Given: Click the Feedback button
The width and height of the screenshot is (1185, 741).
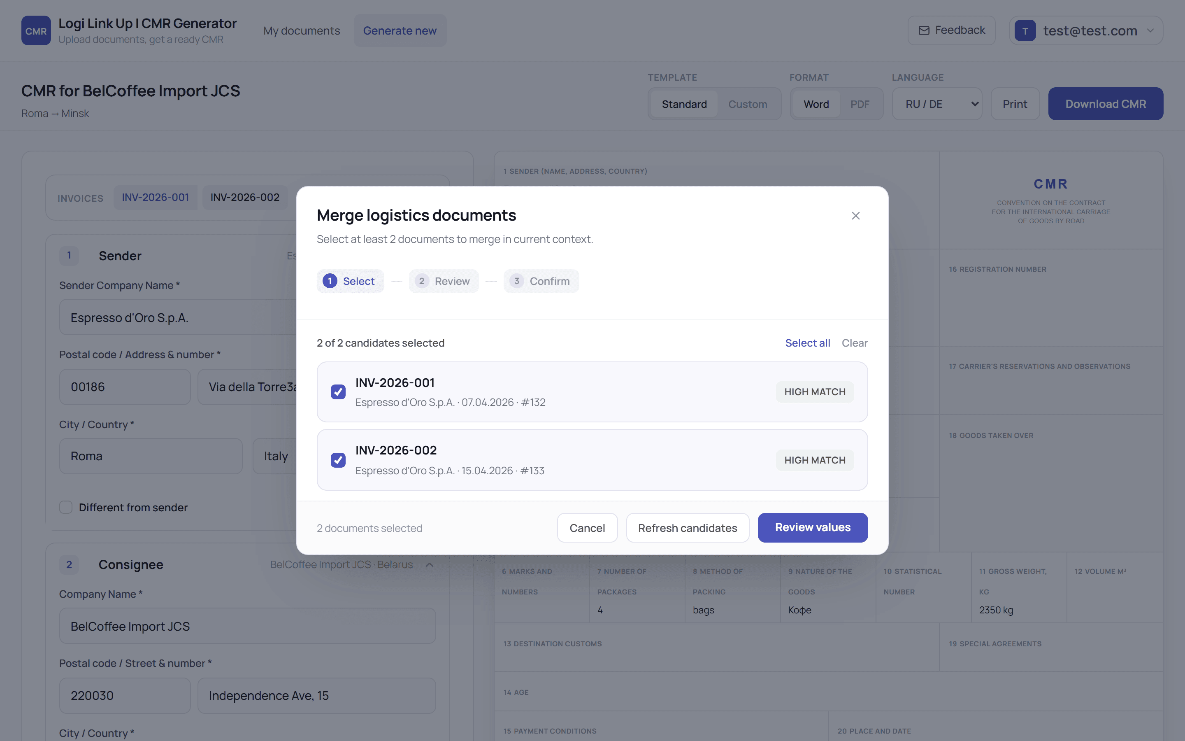Looking at the screenshot, I should [951, 30].
